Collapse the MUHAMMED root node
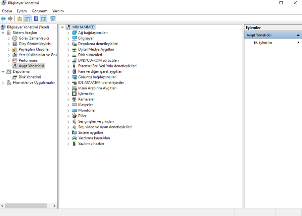The width and height of the screenshot is (302, 216). pos(62,28)
